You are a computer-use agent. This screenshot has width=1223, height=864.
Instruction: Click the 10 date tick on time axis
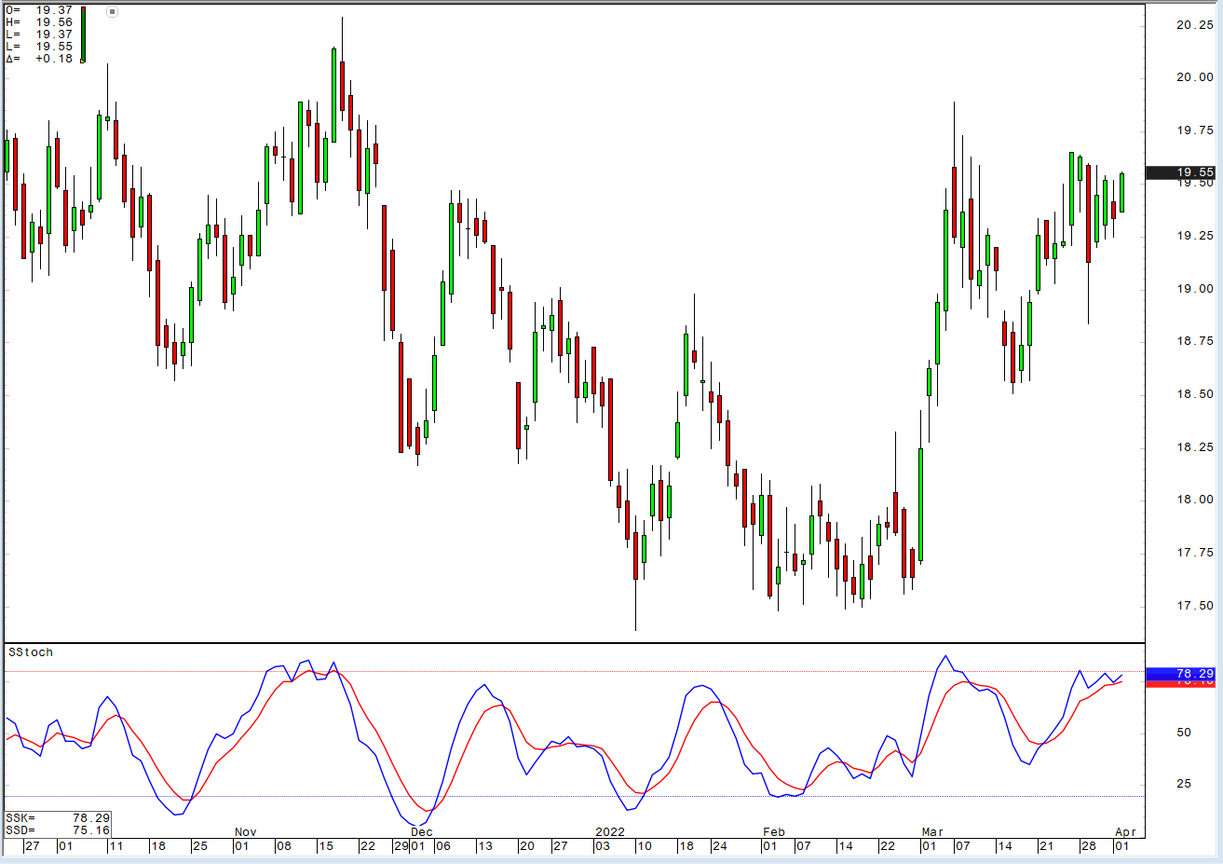pyautogui.click(x=645, y=846)
